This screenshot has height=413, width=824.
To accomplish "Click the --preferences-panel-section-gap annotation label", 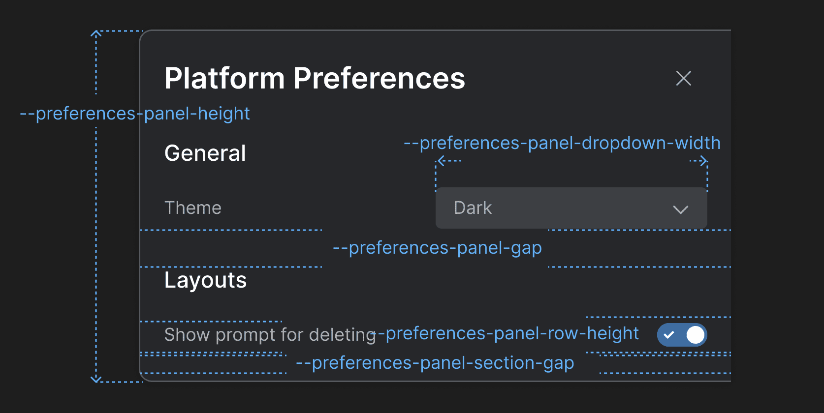I will (x=435, y=363).
